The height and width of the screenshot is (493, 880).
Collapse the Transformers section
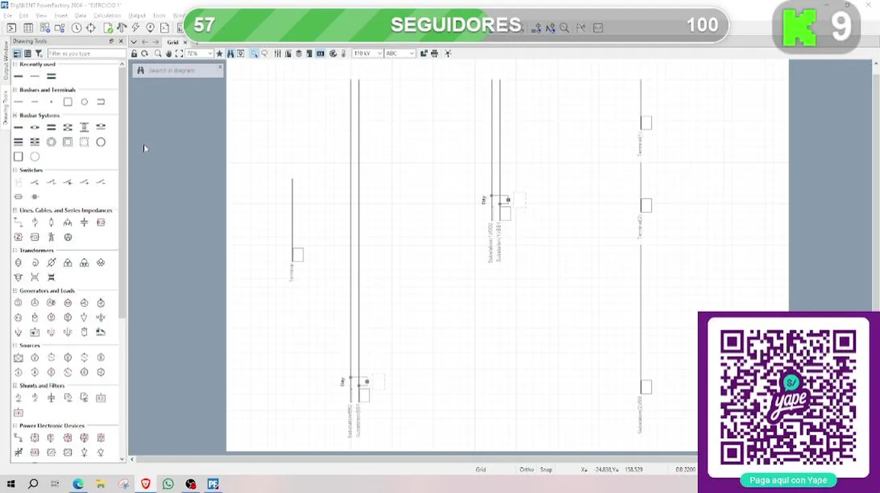[15, 251]
